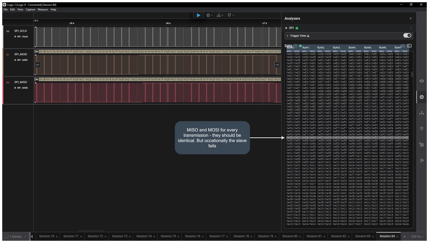Open the device settings sidebar icon

421,81
